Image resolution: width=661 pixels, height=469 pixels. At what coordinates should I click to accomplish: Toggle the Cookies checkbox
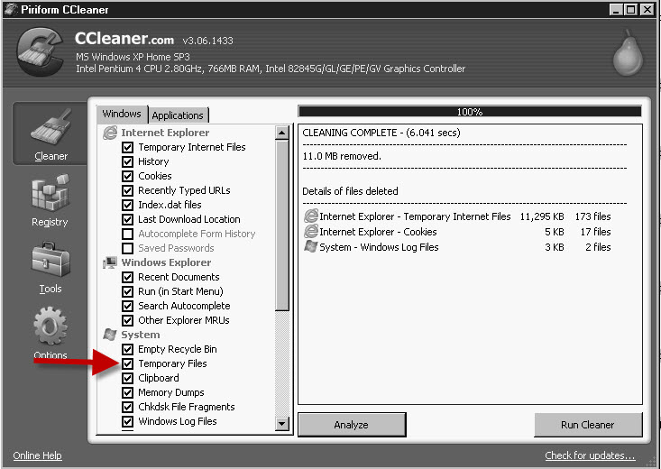click(x=127, y=176)
